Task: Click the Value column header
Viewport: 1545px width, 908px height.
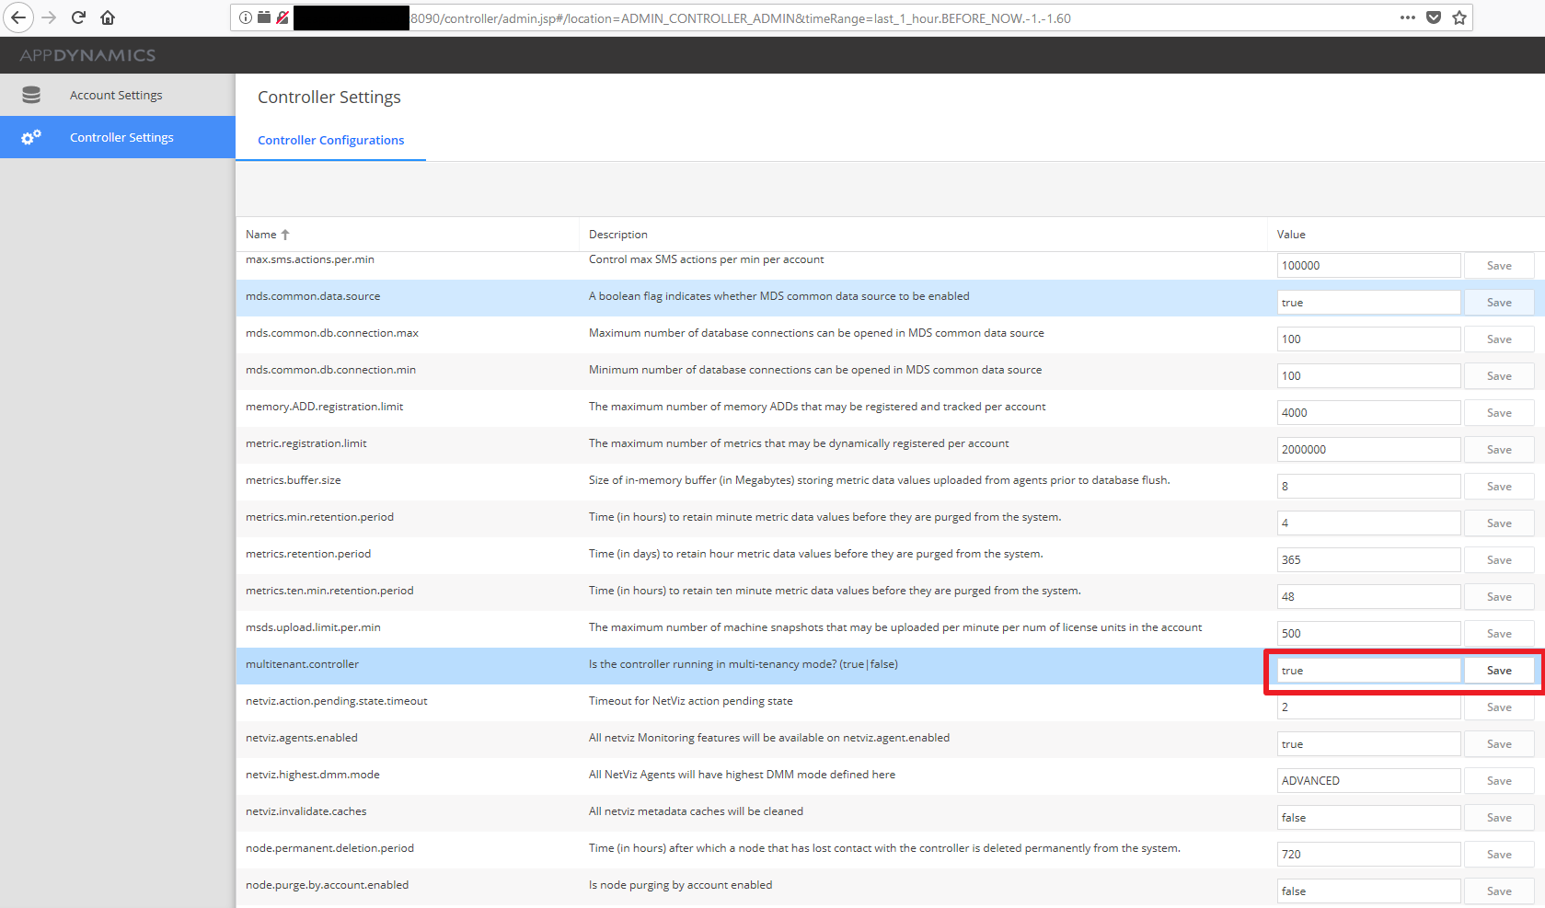Action: [x=1291, y=235]
